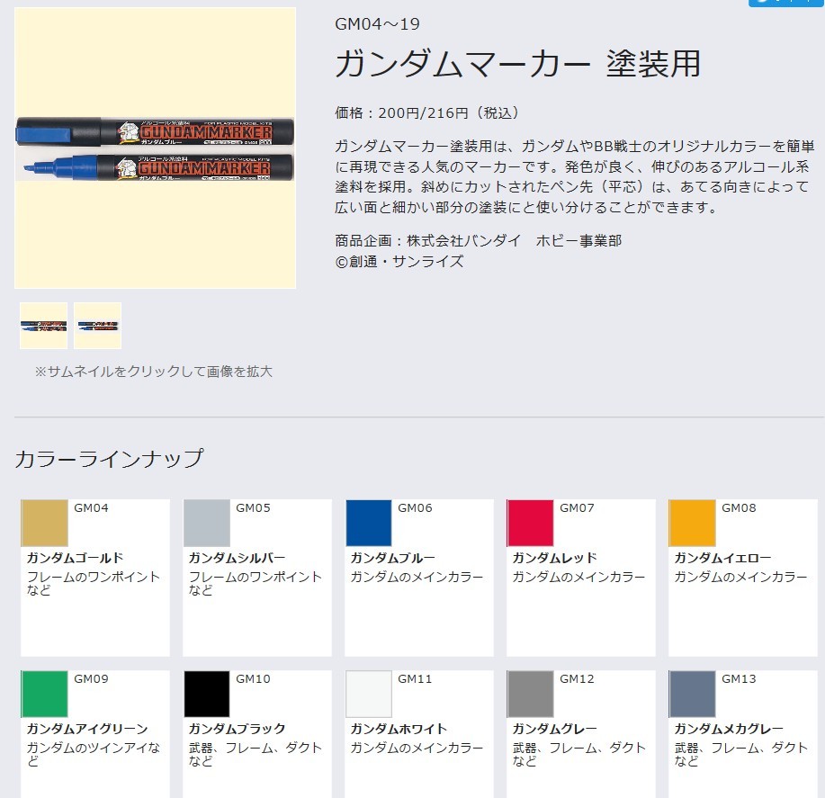This screenshot has height=798, width=825.
Task: Click the ©創通・サンライズ copyright text
Action: [x=399, y=262]
